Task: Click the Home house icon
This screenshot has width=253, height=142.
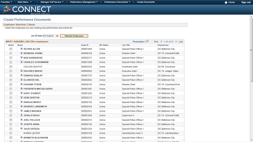Action: [226, 2]
